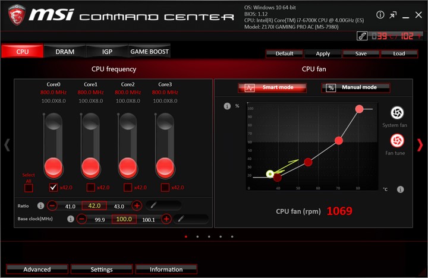Increase the Base clock with the plus button
The image size is (428, 278).
(166, 219)
